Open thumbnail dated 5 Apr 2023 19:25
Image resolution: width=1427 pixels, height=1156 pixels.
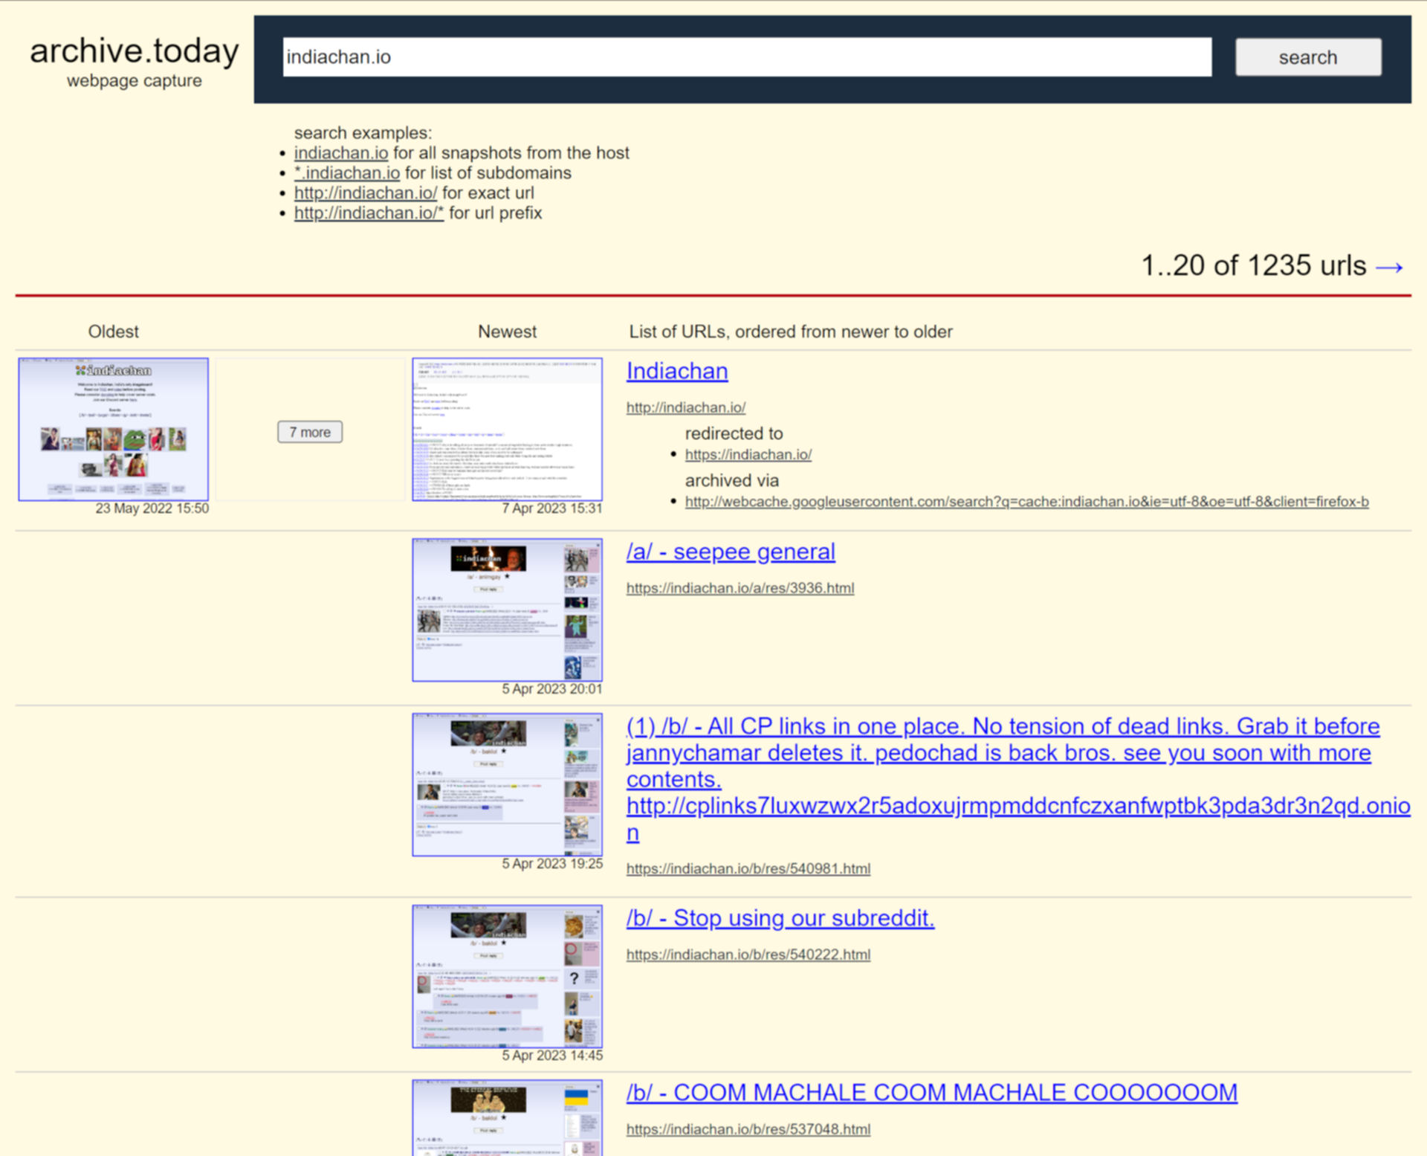[x=508, y=784]
